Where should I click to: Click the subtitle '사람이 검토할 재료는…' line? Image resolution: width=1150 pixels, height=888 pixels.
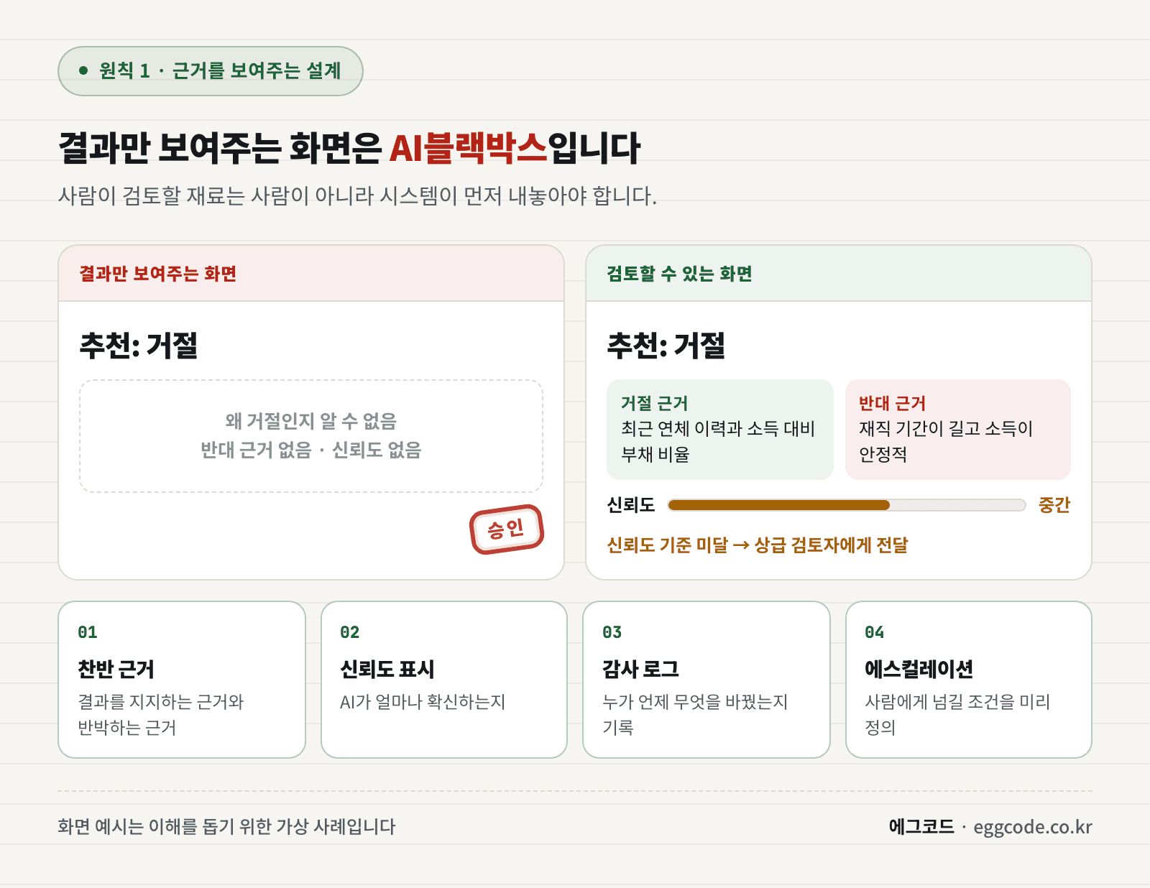click(x=357, y=195)
